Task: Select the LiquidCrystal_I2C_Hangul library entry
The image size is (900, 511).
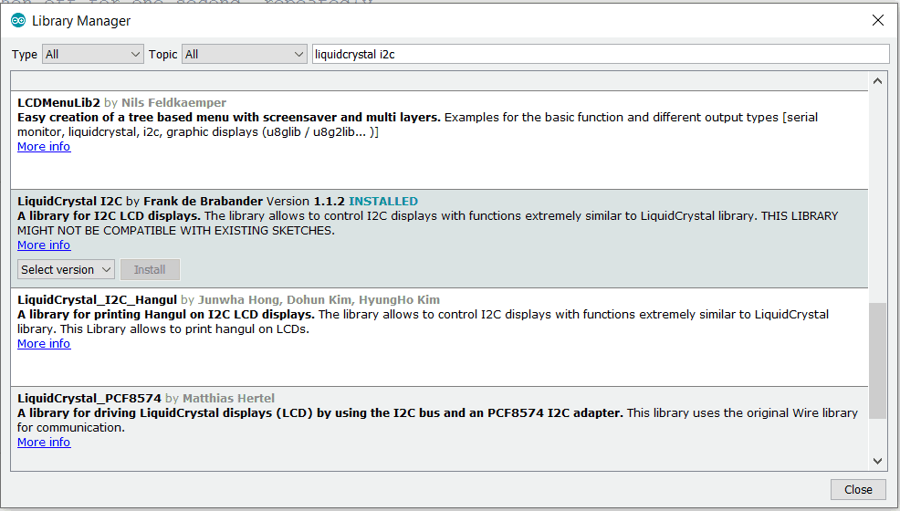Action: pyautogui.click(x=438, y=365)
